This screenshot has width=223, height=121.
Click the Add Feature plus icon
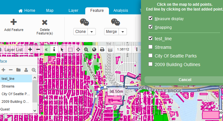[14, 22]
